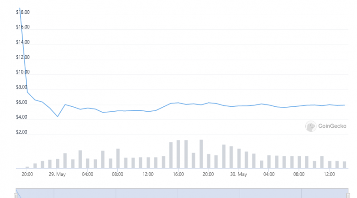
Task: Click the $2.00 price axis label
Action: tap(23, 132)
